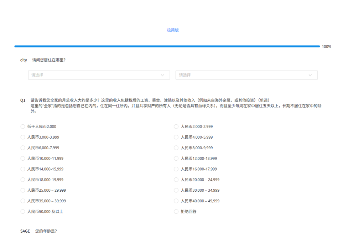Viewport: 348px width, 238px height.
Task: Open the 极简版 link
Action: coord(173,30)
